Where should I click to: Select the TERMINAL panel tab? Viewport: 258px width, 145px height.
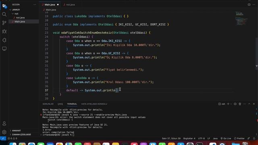pyautogui.click(x=72, y=104)
